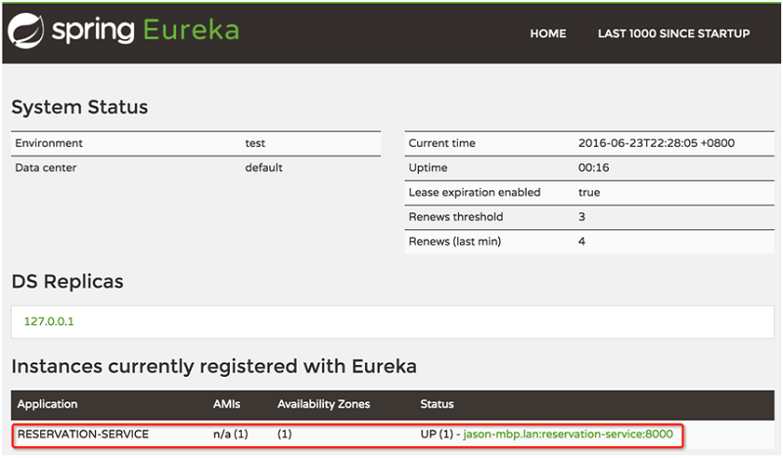The height and width of the screenshot is (458, 783).
Task: Click the AMIs column header
Action: (x=226, y=404)
